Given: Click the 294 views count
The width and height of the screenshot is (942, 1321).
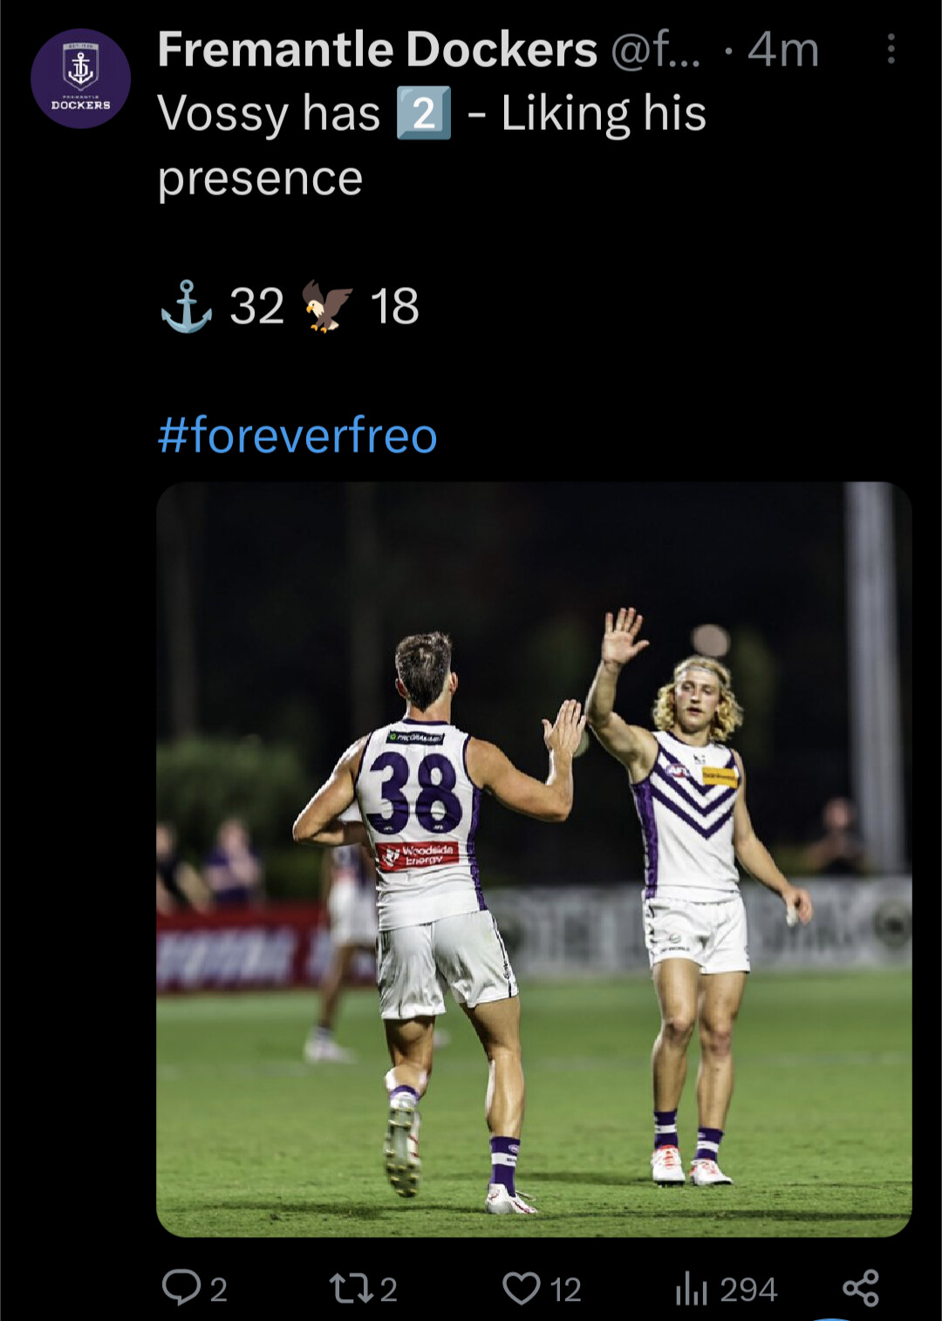Looking at the screenshot, I should (748, 1290).
